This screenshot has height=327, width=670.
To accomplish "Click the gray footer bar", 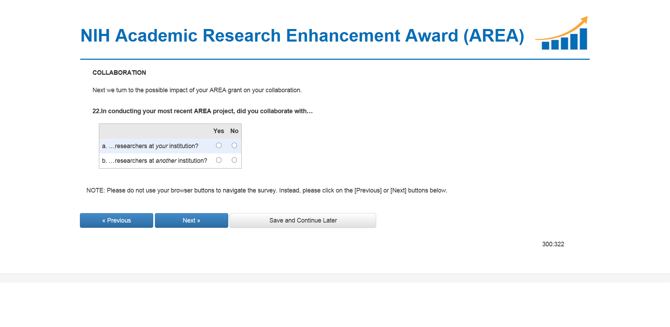I will click(335, 278).
